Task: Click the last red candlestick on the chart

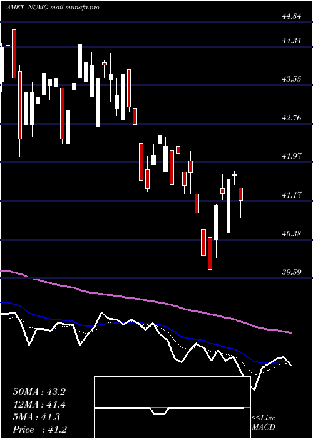Action: point(240,194)
